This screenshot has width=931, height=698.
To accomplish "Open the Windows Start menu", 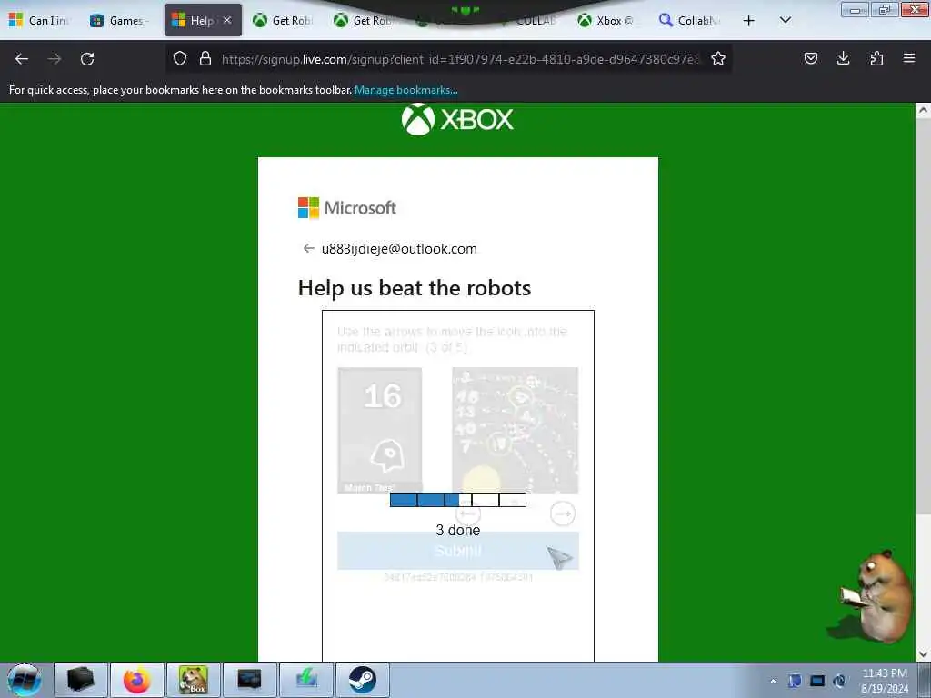I will coord(24,680).
